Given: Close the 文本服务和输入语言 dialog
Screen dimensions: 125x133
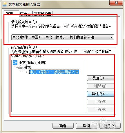Looking at the screenshot, I should coord(116,3).
